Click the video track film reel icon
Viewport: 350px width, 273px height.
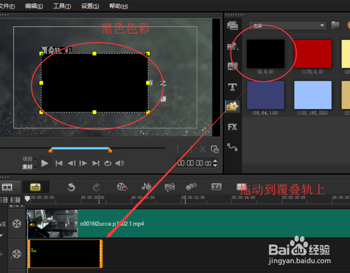[17, 224]
